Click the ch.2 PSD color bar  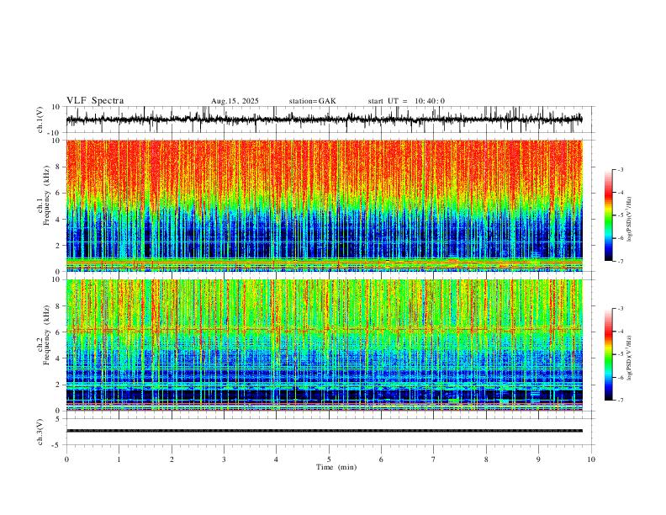pos(609,354)
